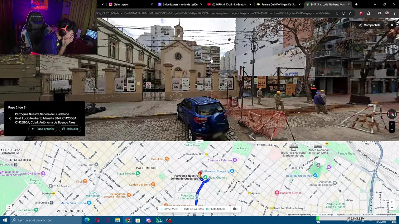The width and height of the screenshot is (399, 224).
Task: Zoom in the Street View image
Action: point(392,124)
